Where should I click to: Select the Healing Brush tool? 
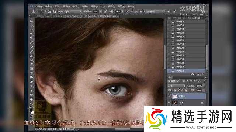[31, 47]
